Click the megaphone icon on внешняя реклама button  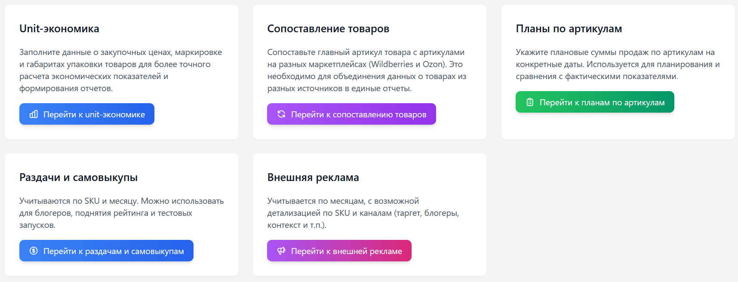click(280, 251)
